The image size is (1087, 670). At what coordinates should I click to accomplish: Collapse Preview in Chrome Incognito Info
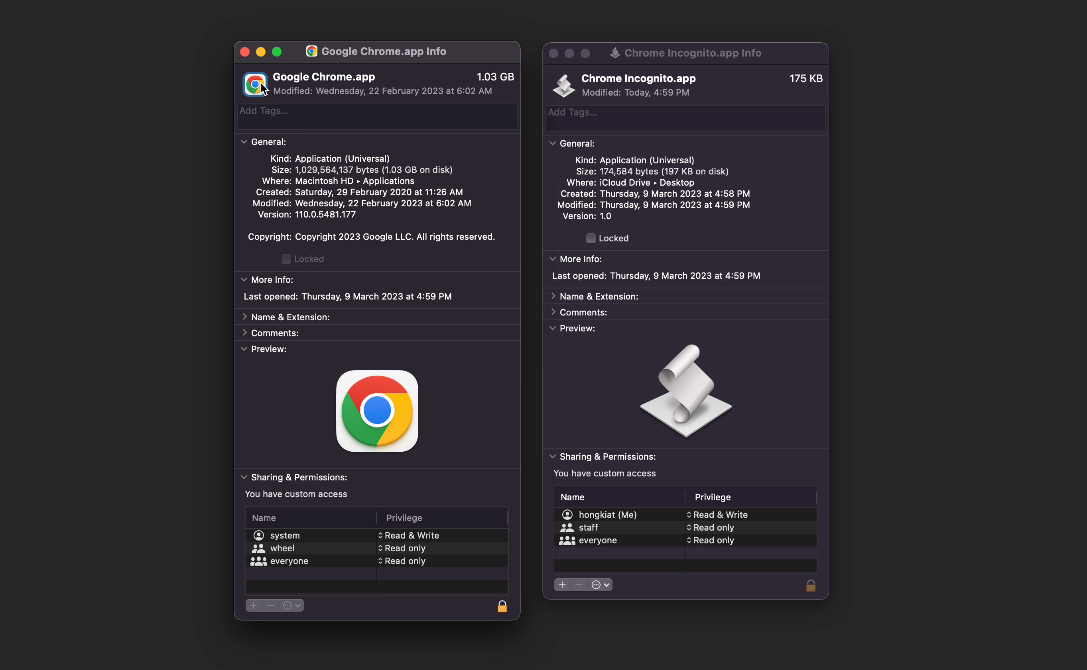553,328
